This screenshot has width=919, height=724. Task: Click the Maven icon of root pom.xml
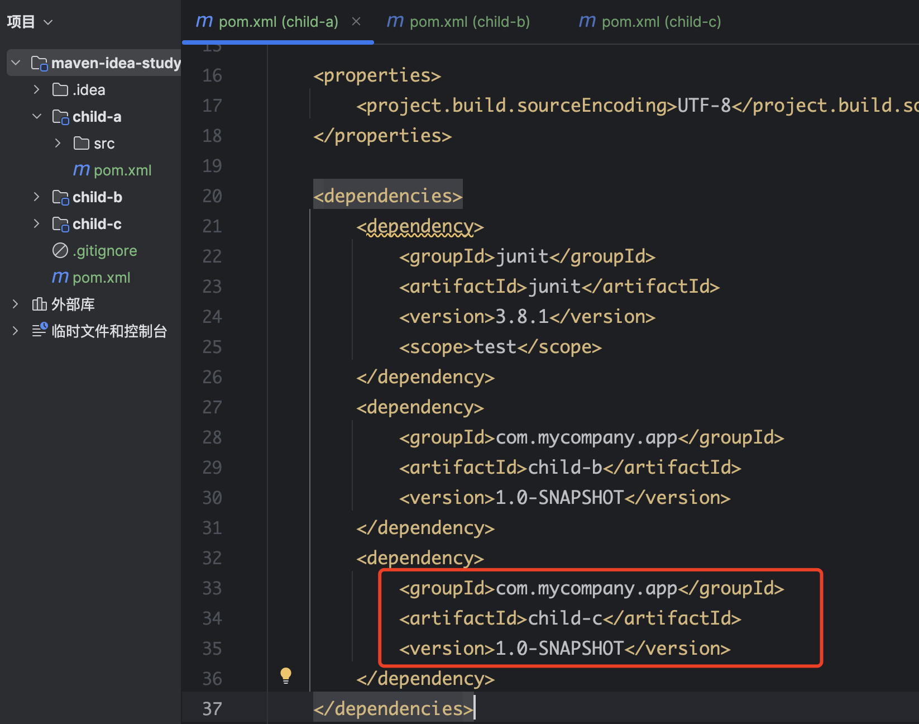pos(60,278)
